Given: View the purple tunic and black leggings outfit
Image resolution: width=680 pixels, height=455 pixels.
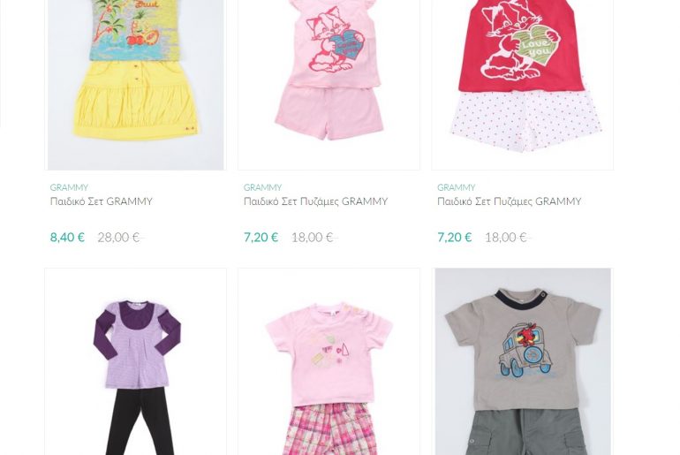Looking at the screenshot, I should coord(136,361).
